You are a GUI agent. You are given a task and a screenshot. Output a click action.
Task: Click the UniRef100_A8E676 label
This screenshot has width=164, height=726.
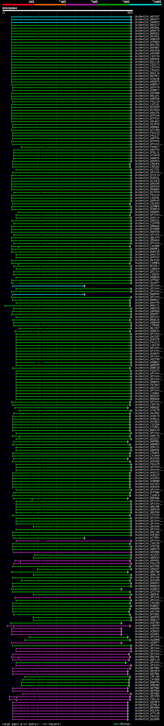pos(147,308)
